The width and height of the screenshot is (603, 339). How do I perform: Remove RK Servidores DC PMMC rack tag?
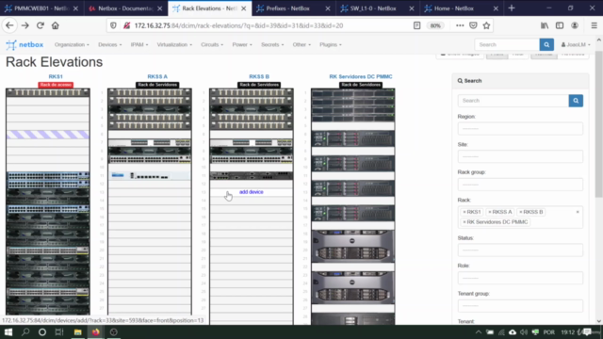point(464,222)
